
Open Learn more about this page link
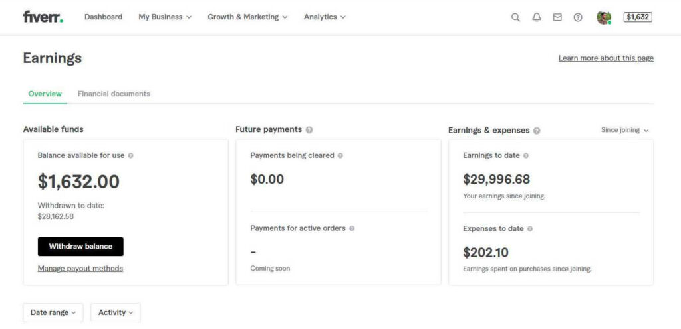point(606,58)
